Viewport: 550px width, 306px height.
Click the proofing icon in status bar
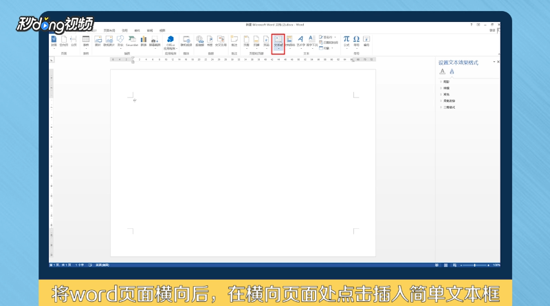(x=90, y=265)
